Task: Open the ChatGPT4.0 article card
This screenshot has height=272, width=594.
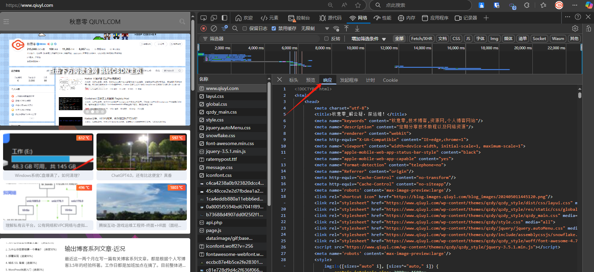Action: (142, 157)
